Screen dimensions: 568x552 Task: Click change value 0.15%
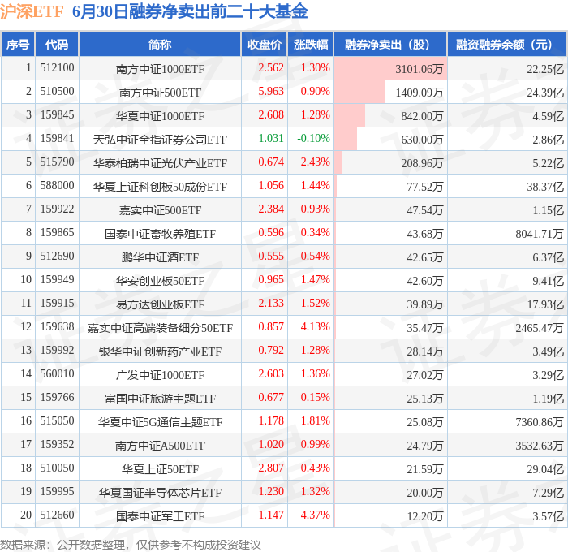[315, 398]
